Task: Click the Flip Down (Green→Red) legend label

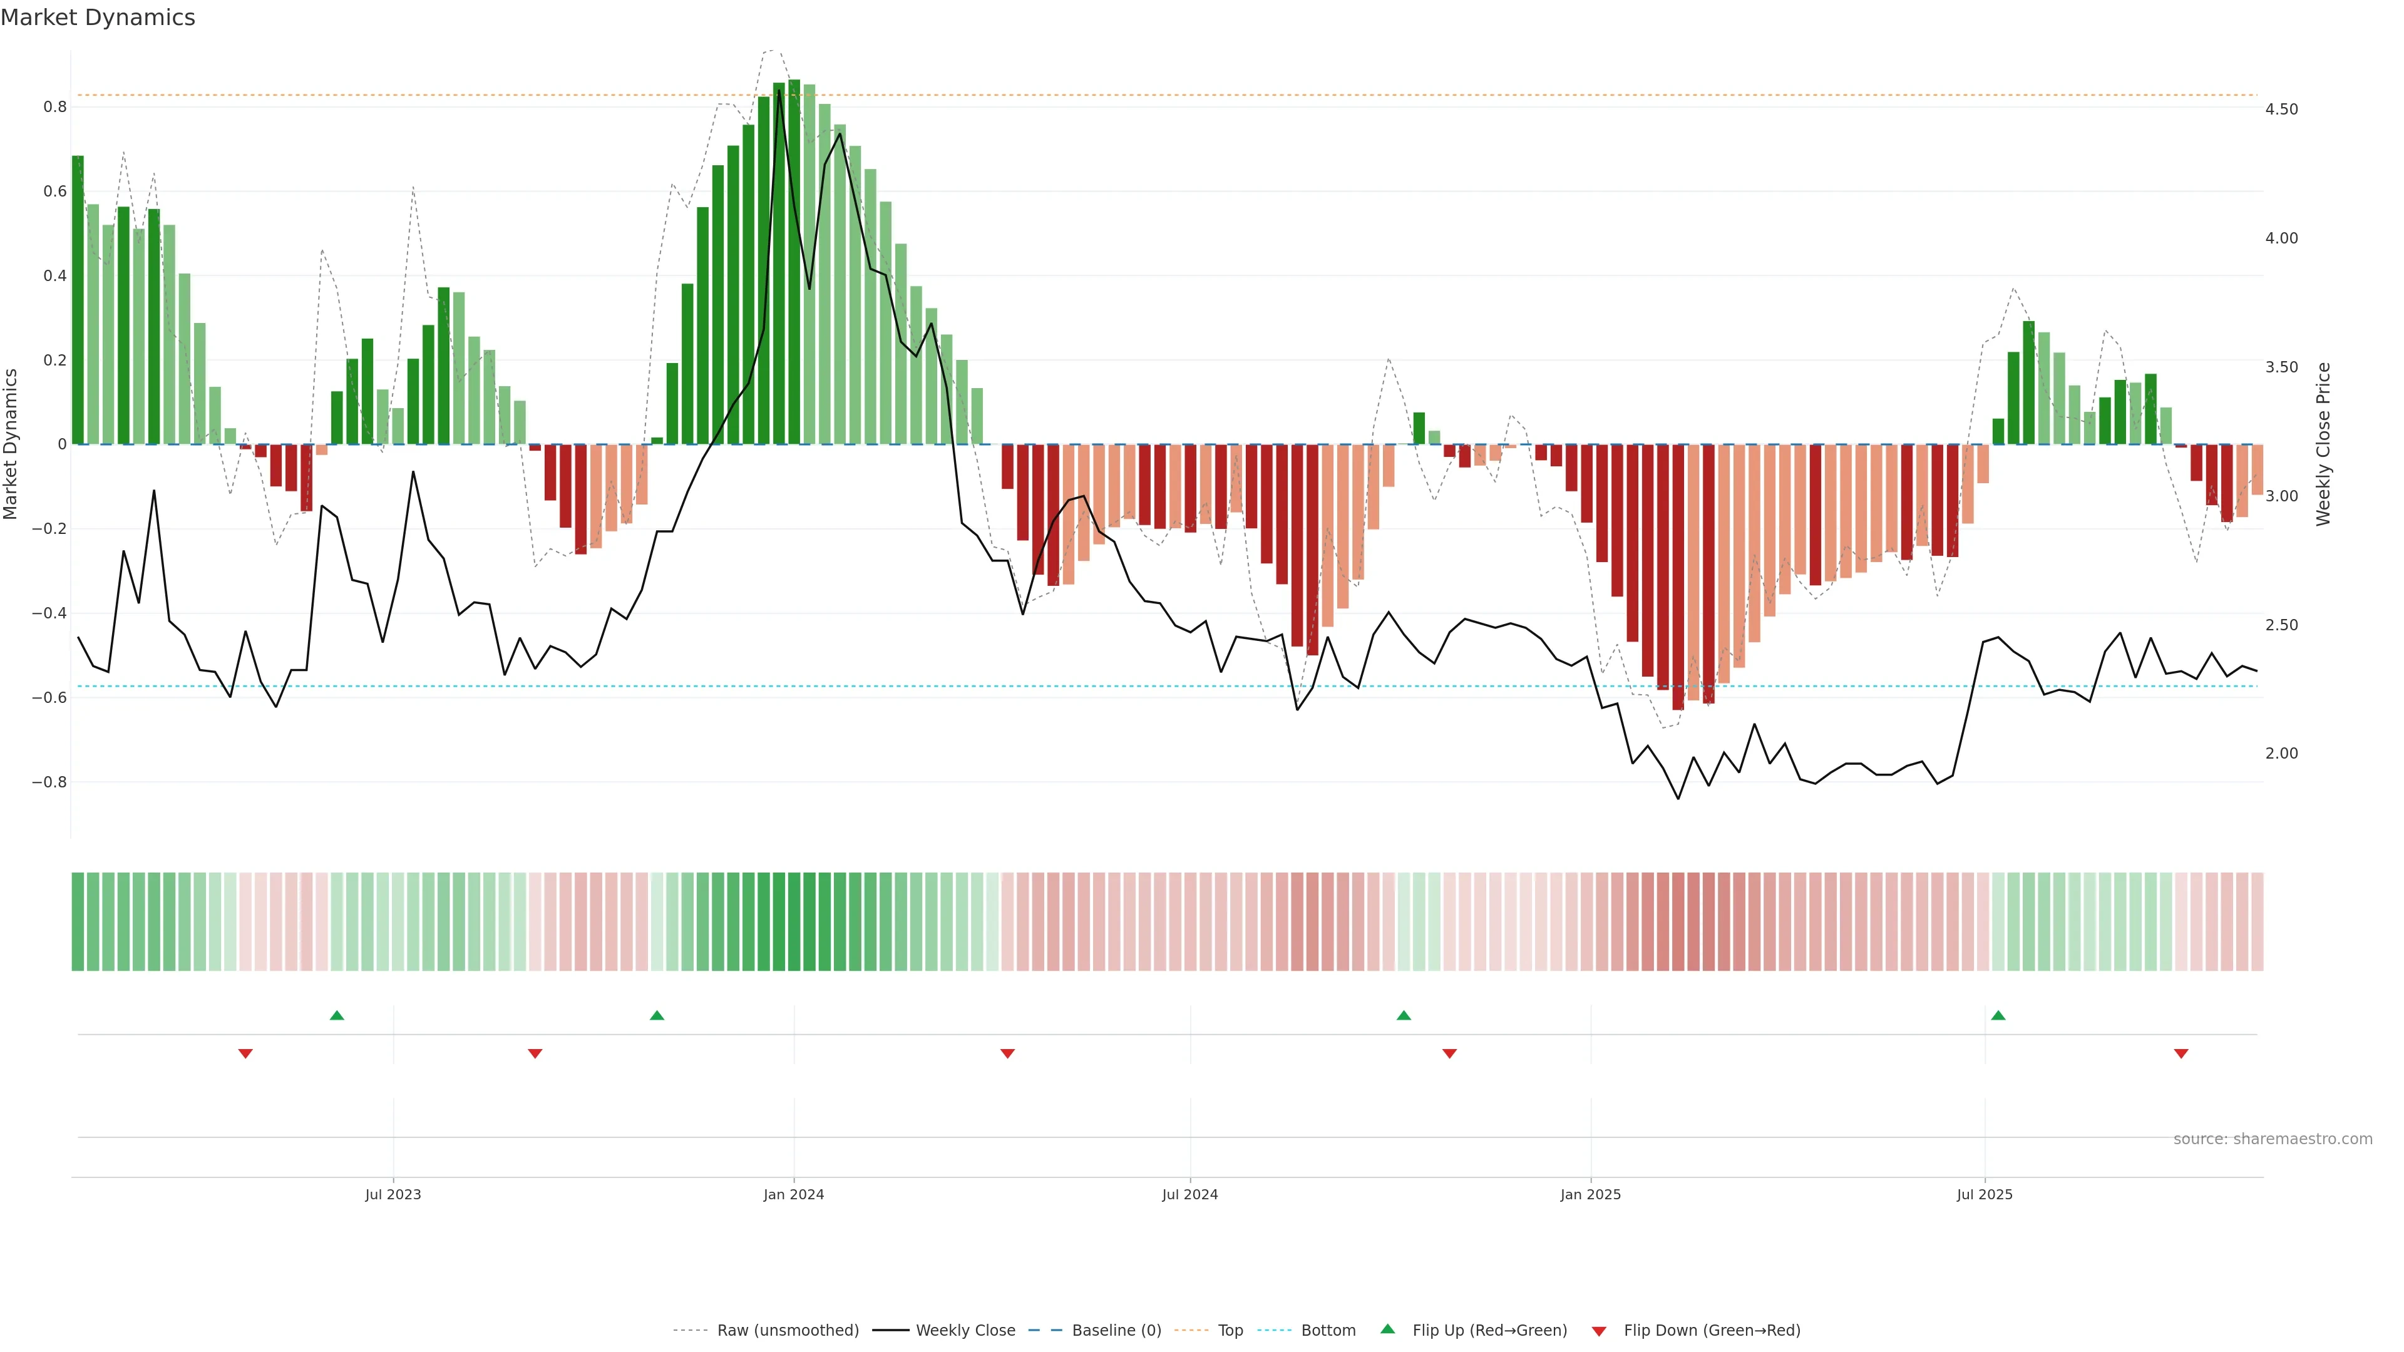Action: pyautogui.click(x=1712, y=1331)
